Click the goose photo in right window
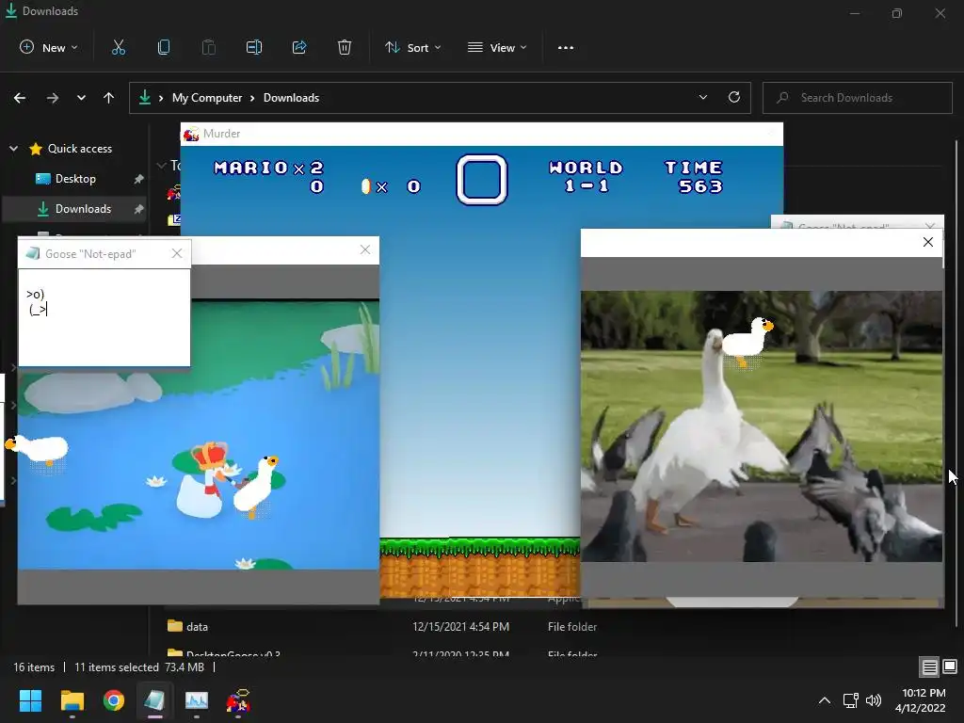Image resolution: width=964 pixels, height=723 pixels. 761,426
